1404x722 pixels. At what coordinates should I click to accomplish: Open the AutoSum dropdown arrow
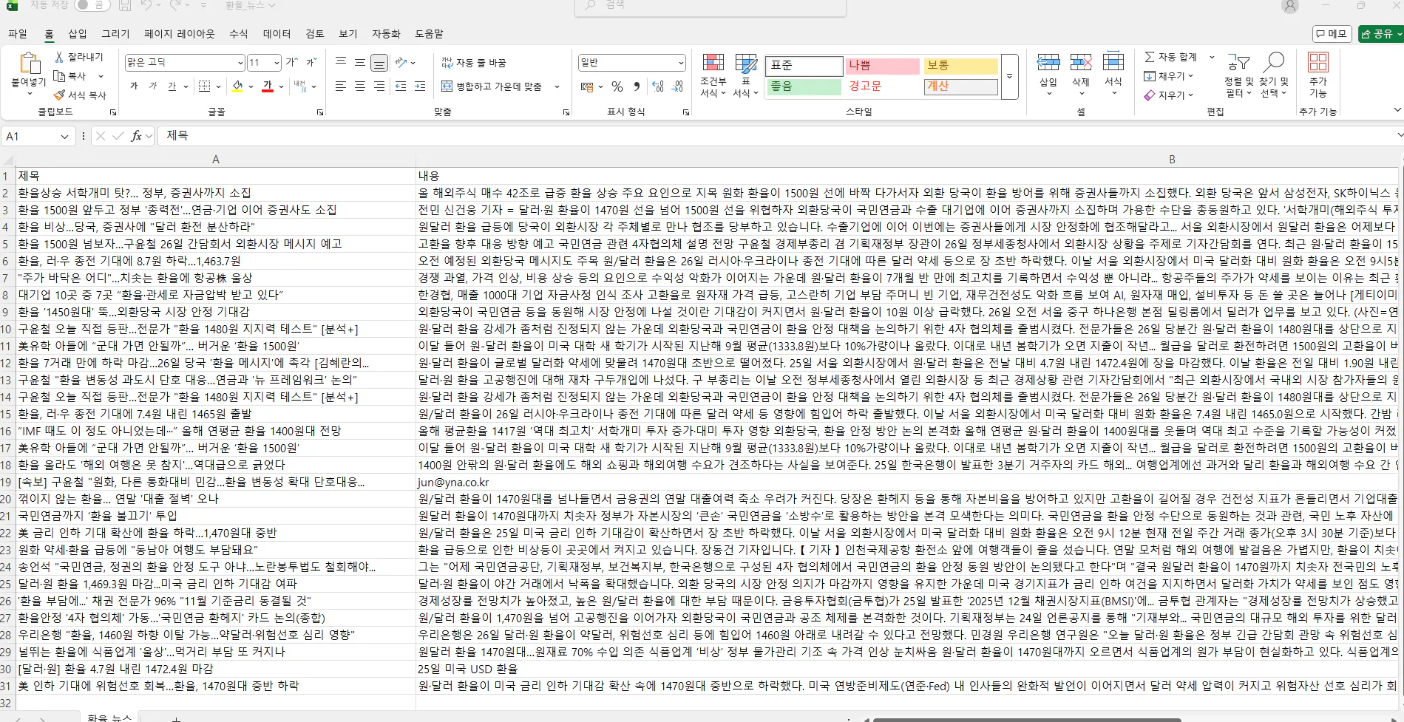point(1211,57)
